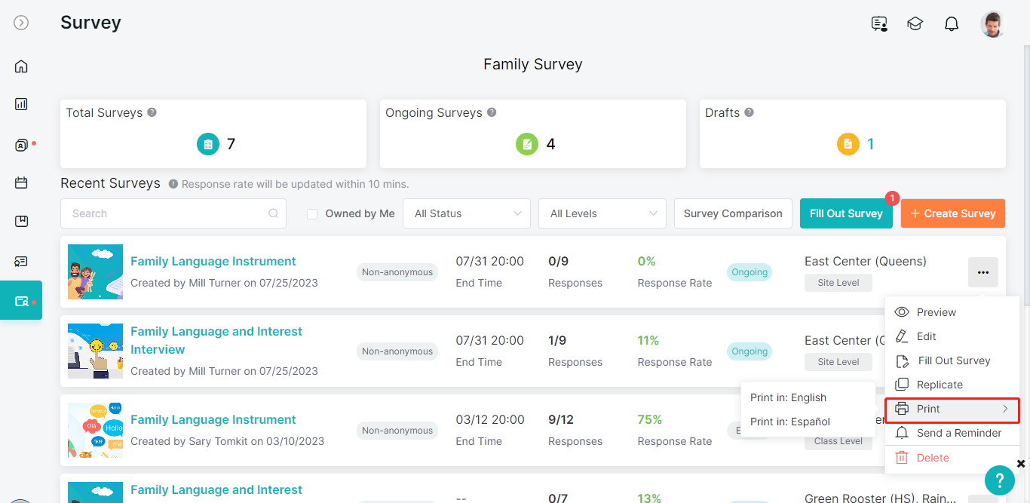Click the teal help question mark button
The height and width of the screenshot is (503, 1030).
1000,480
